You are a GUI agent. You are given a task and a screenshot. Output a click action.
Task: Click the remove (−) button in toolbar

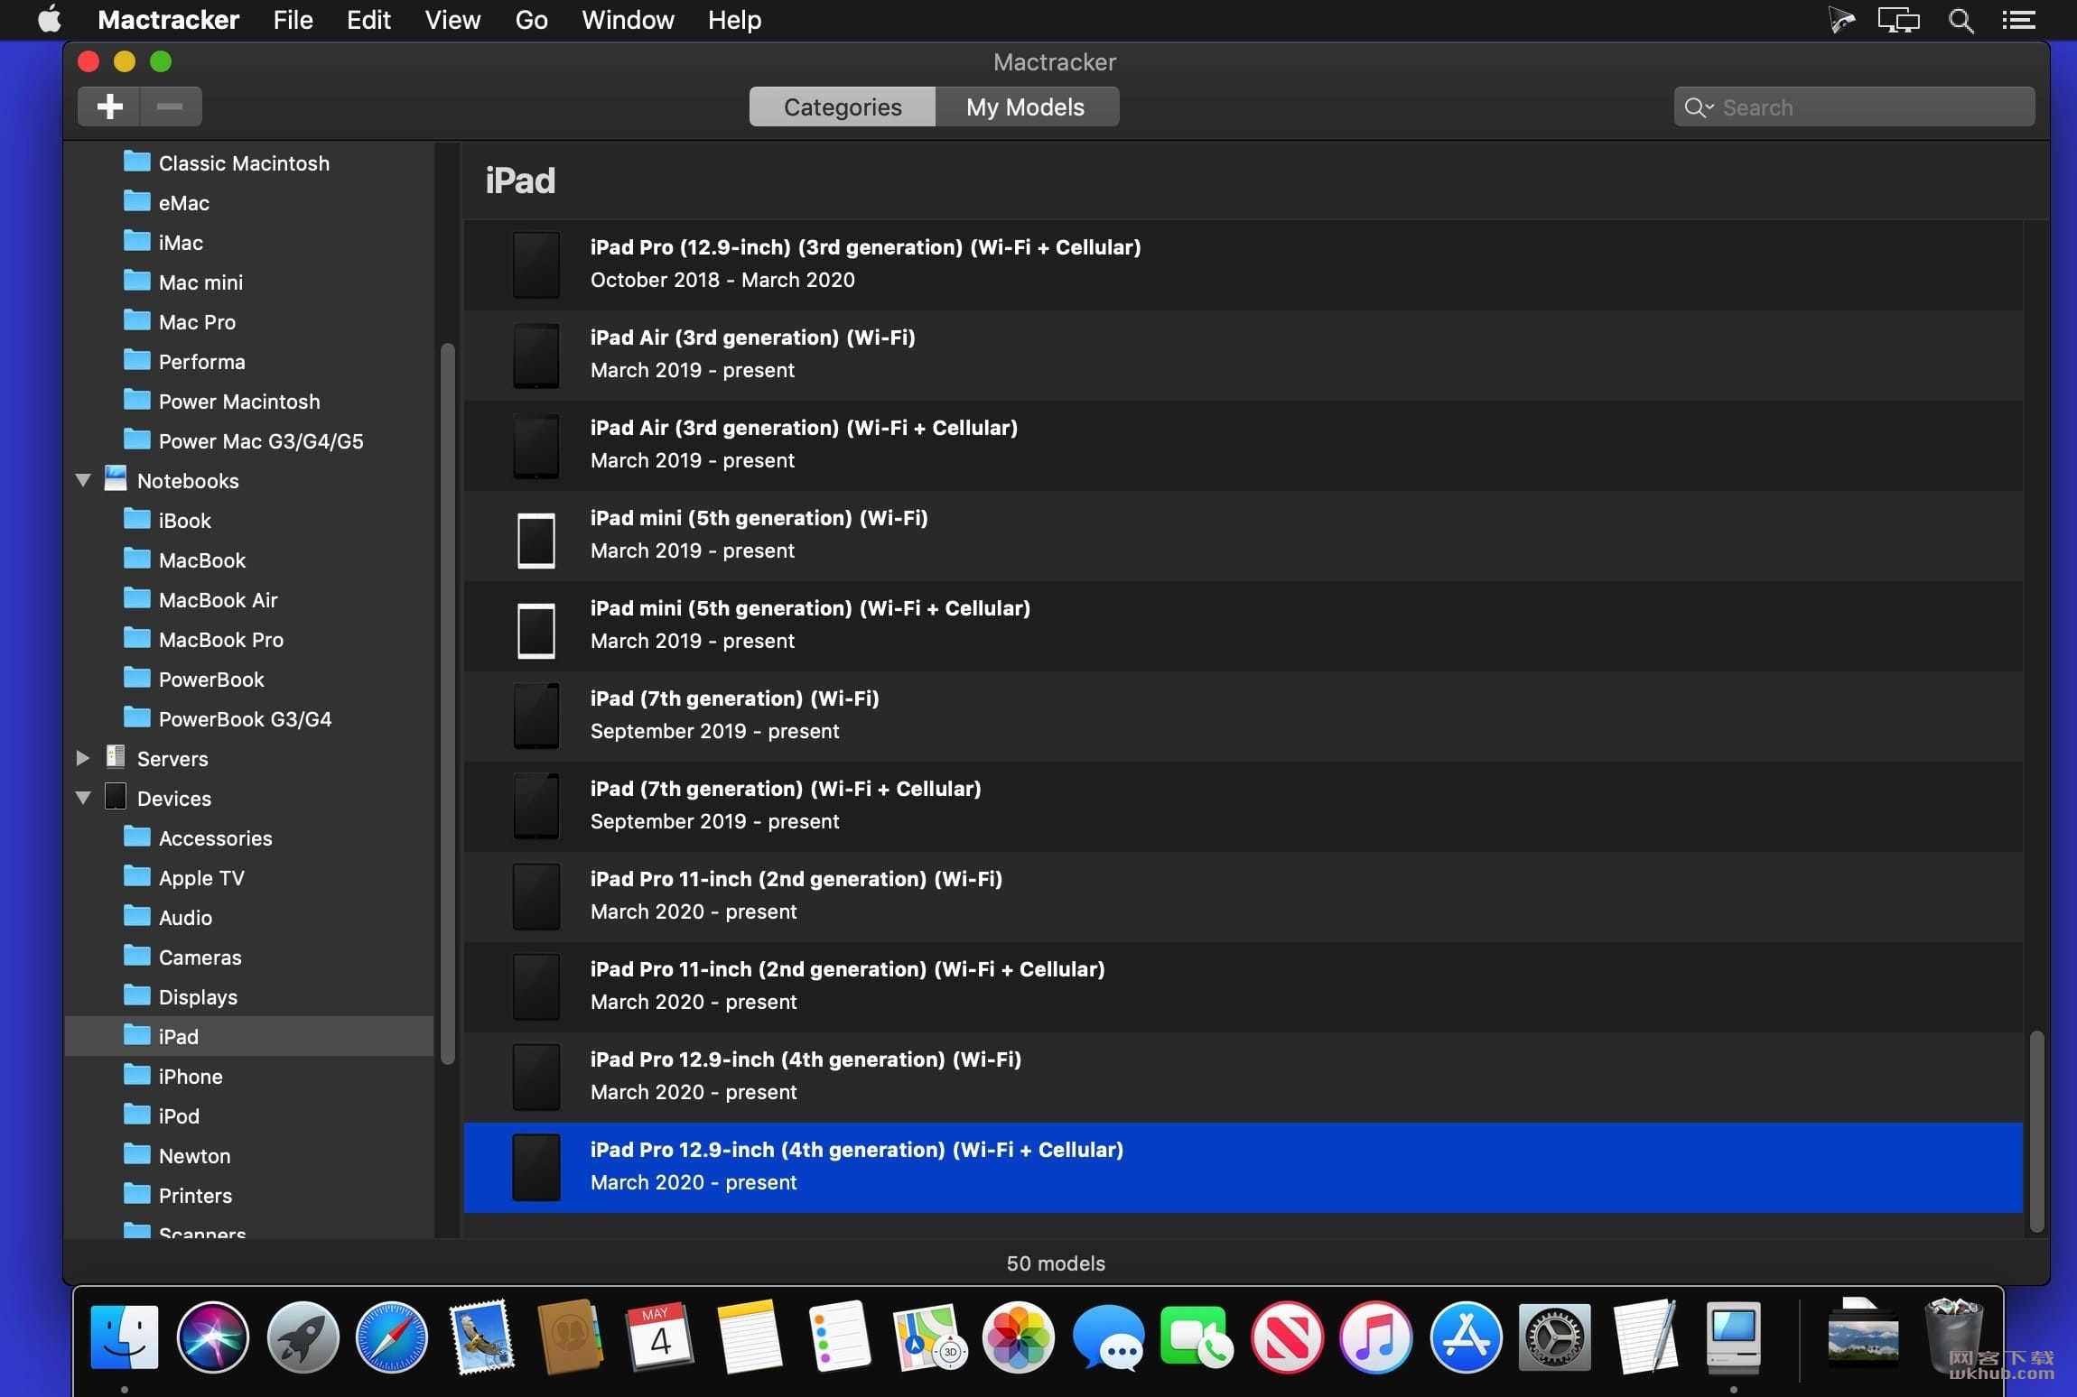pyautogui.click(x=170, y=106)
